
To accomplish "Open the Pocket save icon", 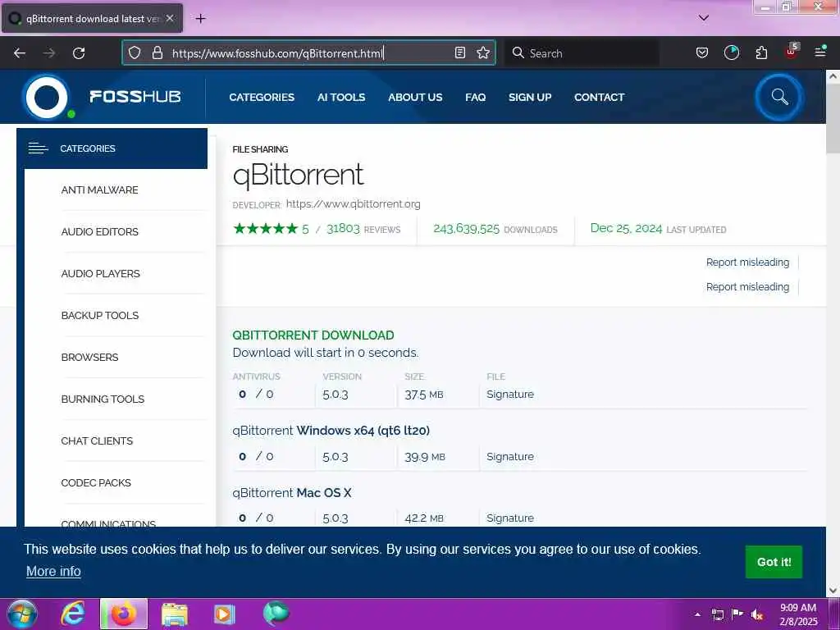I will pos(702,52).
